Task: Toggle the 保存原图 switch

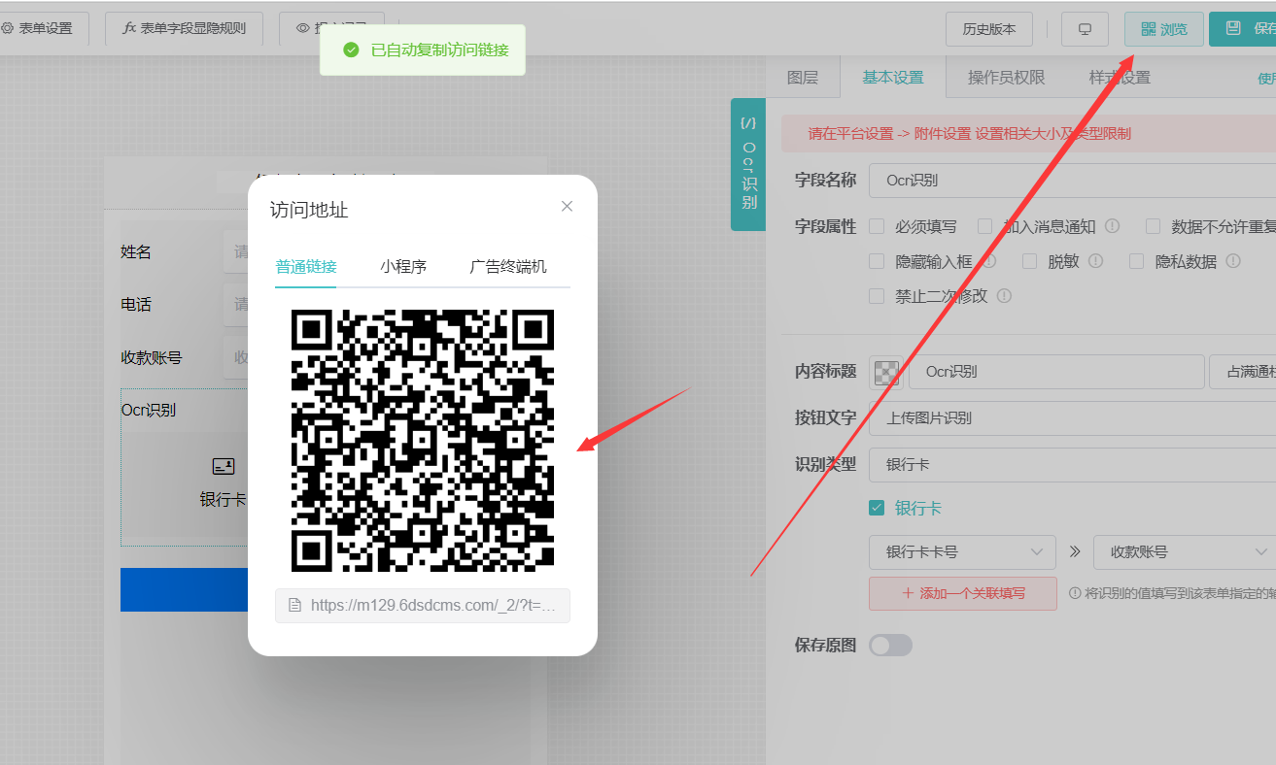Action: point(891,645)
